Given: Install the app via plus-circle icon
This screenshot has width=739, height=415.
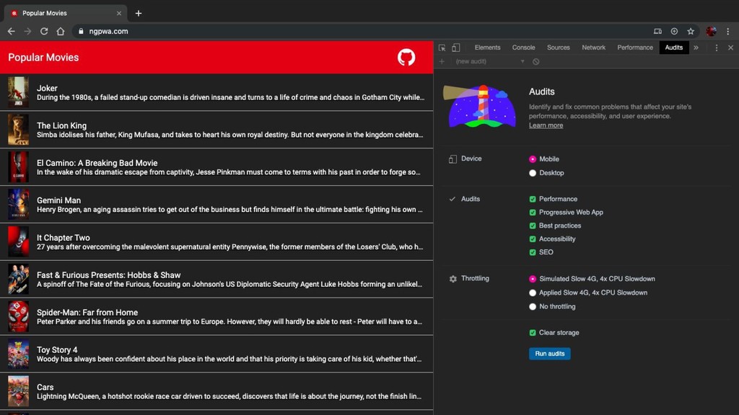Looking at the screenshot, I should point(674,31).
